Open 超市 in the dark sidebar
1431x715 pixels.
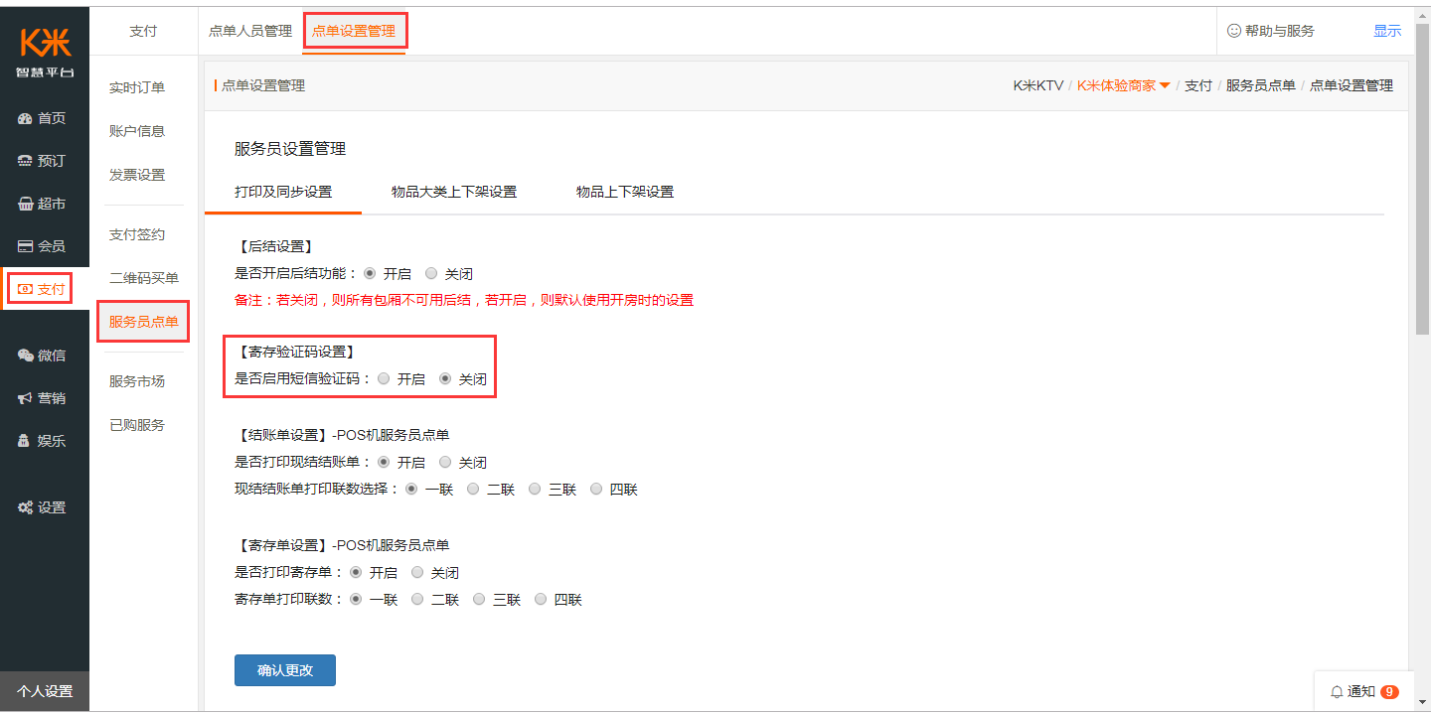coord(43,204)
